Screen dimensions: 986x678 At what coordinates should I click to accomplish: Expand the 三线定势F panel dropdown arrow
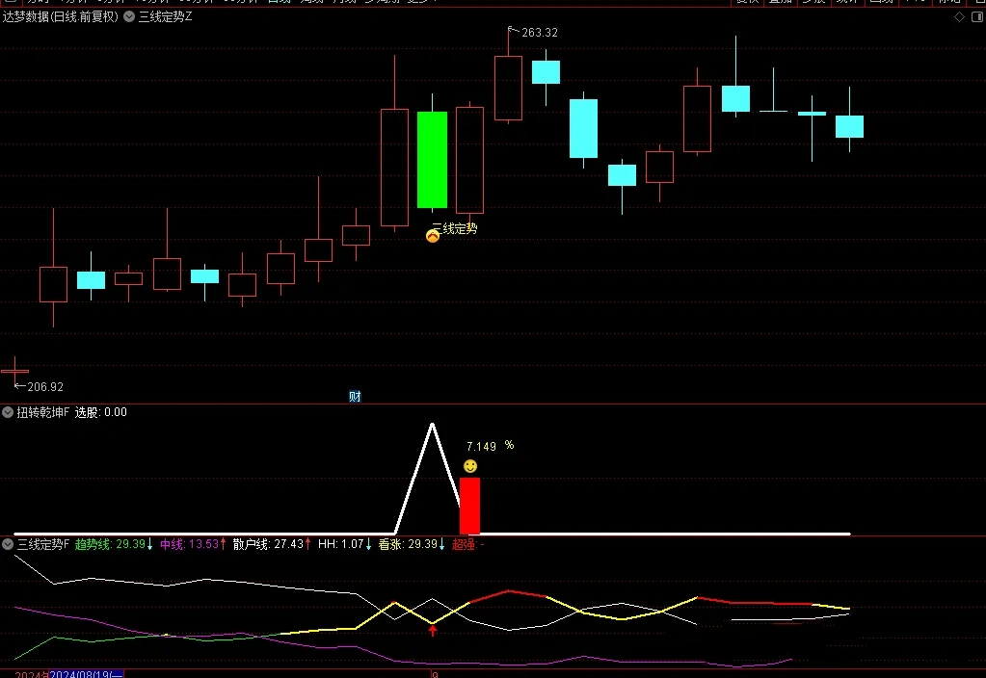point(8,544)
